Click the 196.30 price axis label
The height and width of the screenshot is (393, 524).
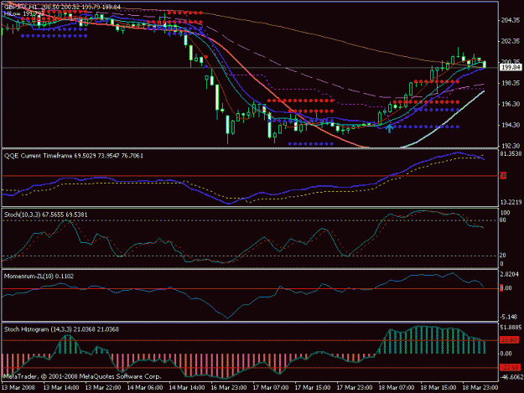point(511,104)
